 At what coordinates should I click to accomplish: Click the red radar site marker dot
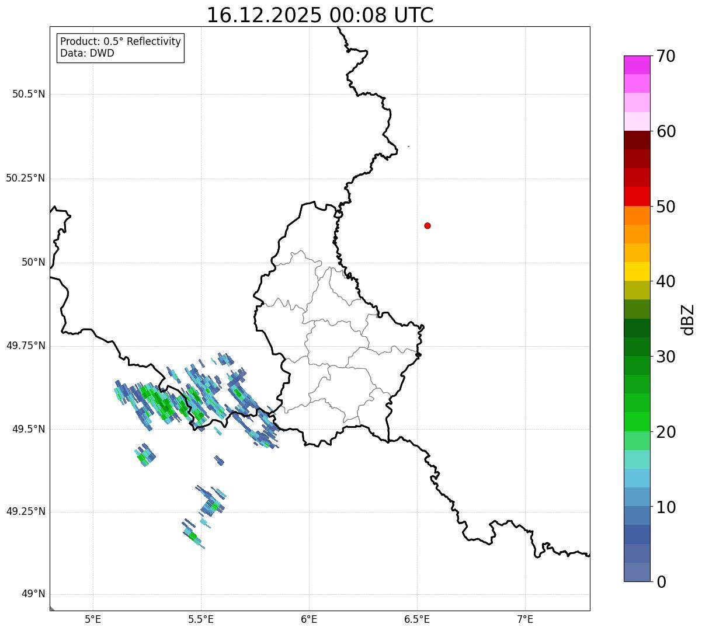click(x=428, y=225)
